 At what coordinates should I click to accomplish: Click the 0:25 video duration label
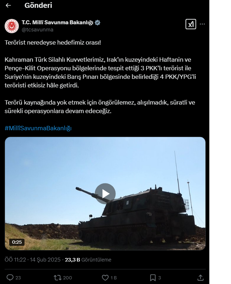pos(17,242)
